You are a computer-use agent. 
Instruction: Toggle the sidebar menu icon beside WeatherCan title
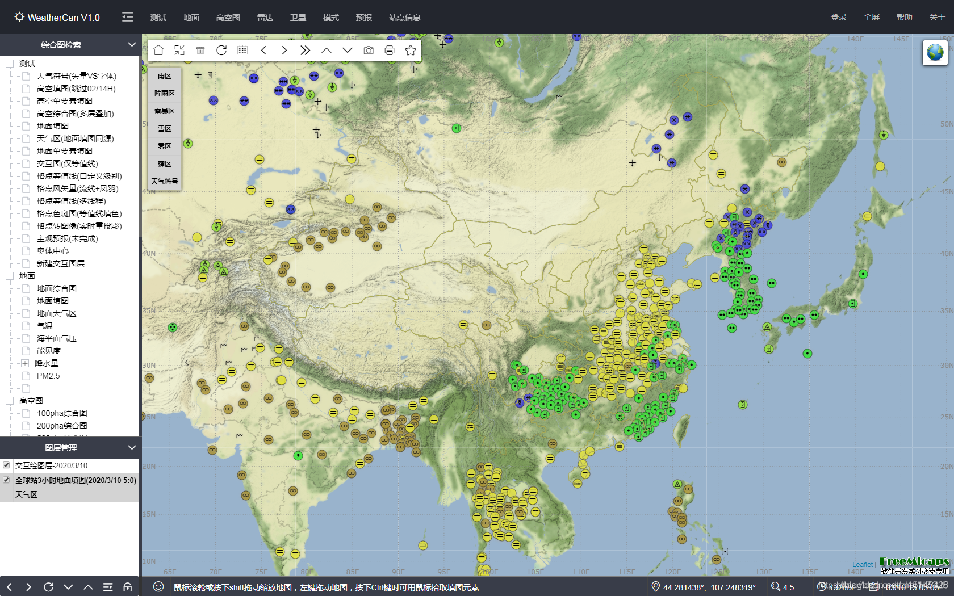[x=128, y=17]
